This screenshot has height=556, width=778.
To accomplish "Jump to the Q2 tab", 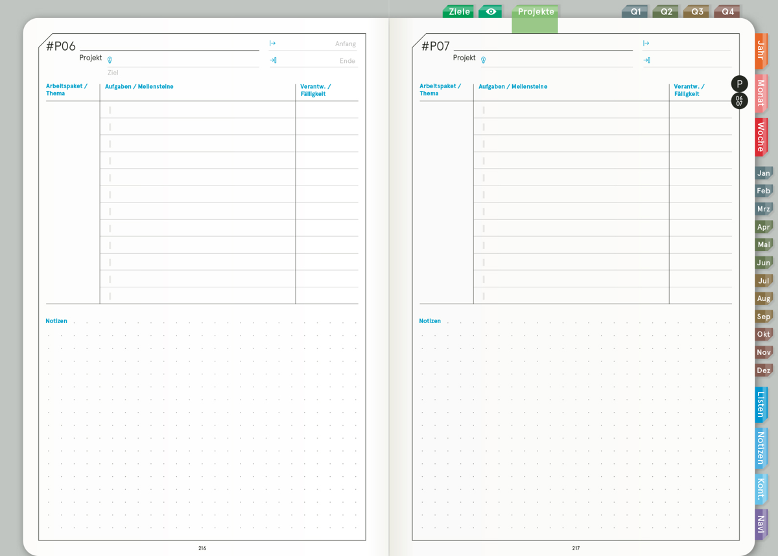I will [x=666, y=12].
